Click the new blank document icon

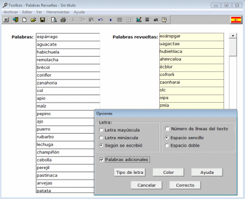pyautogui.click(x=24, y=20)
